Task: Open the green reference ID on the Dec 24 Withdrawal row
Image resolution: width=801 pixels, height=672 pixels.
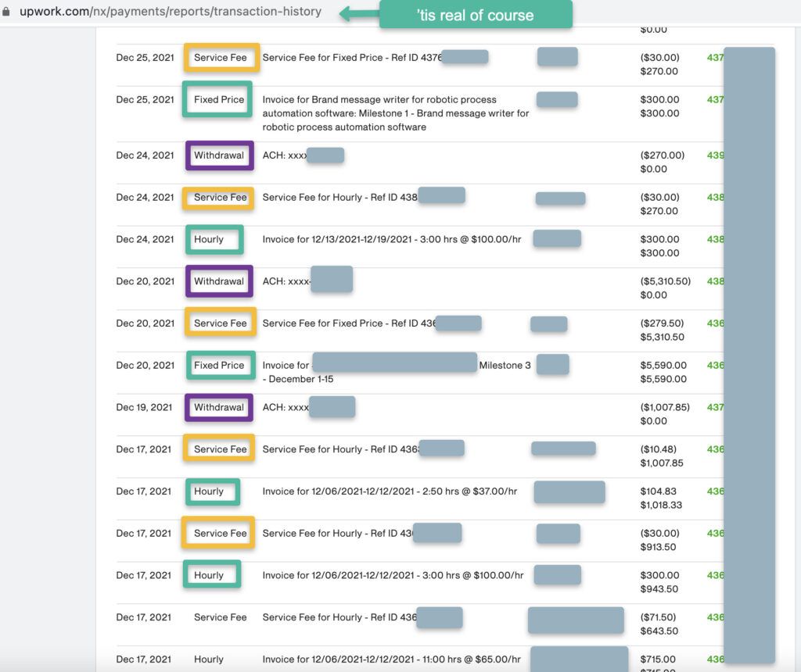Action: (715, 155)
